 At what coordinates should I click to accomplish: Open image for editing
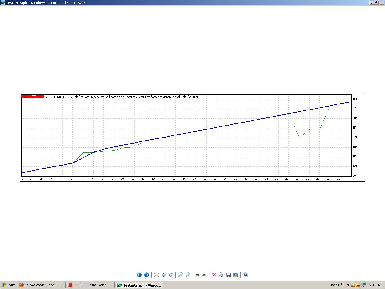[236, 275]
